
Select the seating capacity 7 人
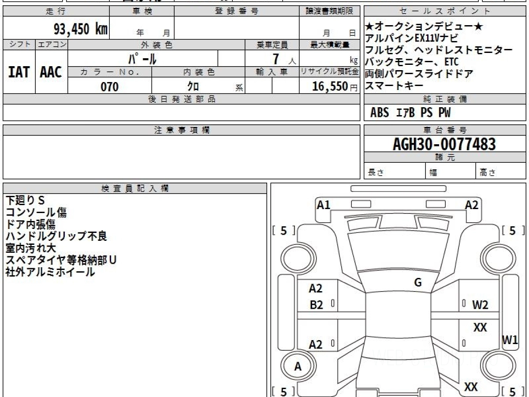284,59
